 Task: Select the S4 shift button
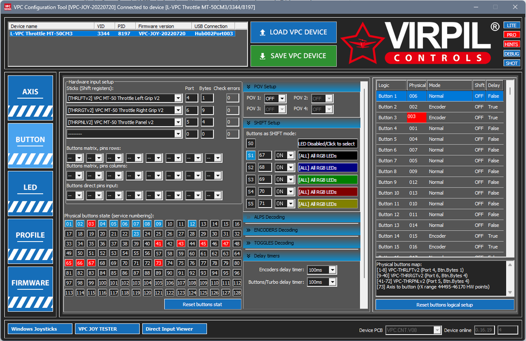click(x=250, y=192)
